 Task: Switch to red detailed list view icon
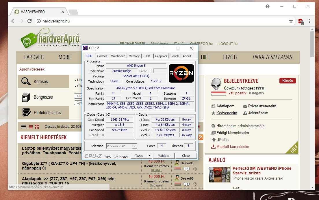tap(31, 127)
